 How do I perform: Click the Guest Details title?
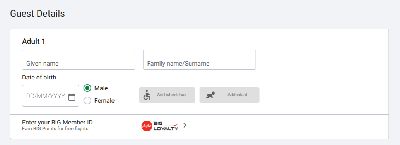[x=37, y=14]
